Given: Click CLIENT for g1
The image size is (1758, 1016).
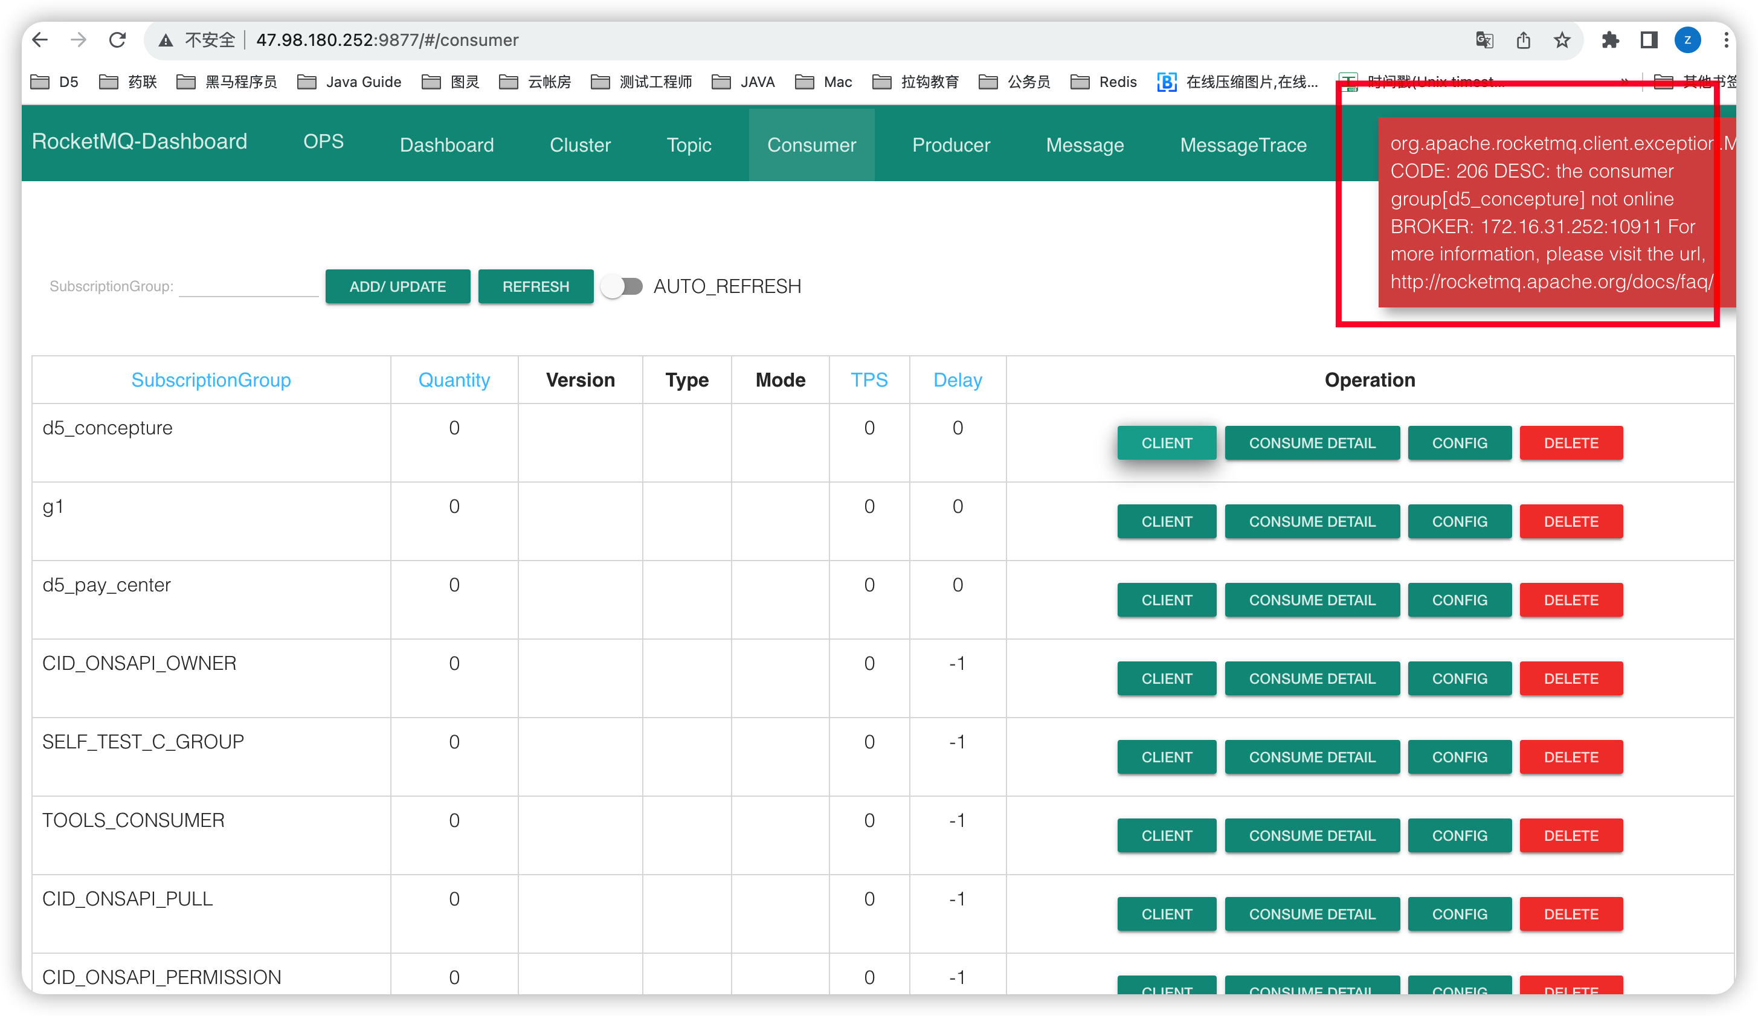Looking at the screenshot, I should 1167,522.
